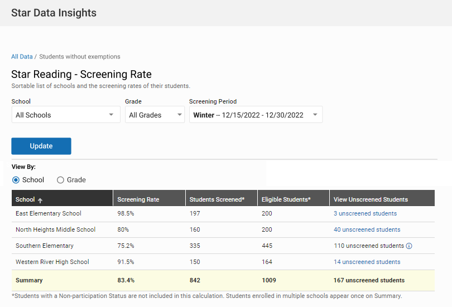Click the Summary row label
This screenshot has width=452, height=308.
[29, 280]
